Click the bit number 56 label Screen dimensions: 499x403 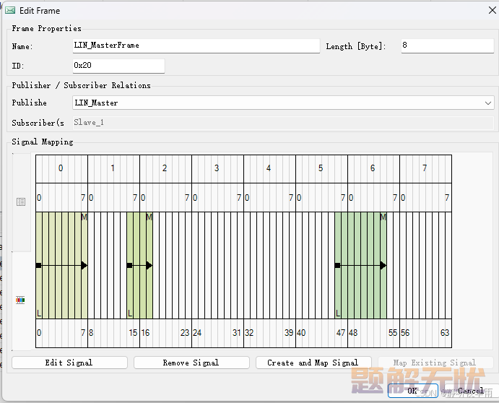[x=405, y=333]
